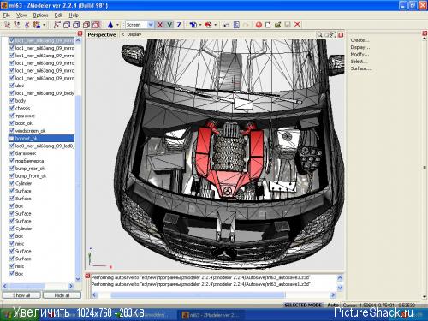Screen dimensions: 428x321
Task: Open the dropdown next to blue layout icon
Action: point(200,25)
